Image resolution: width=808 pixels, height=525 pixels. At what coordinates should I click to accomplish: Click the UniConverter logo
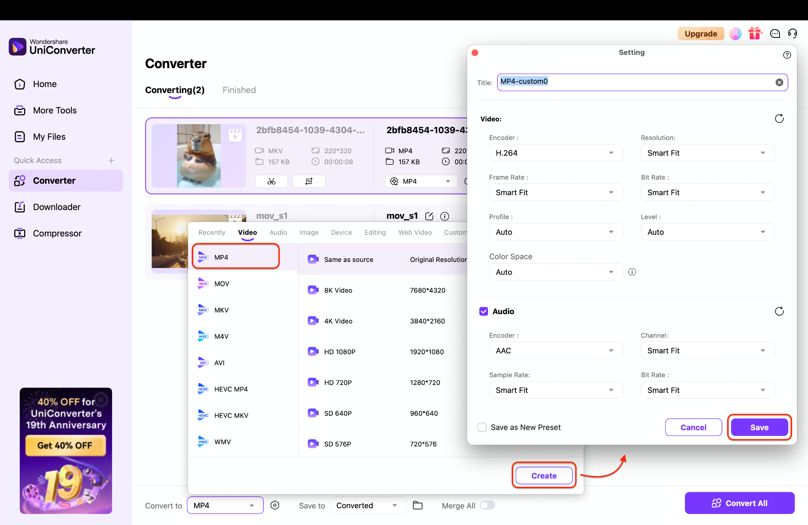(52, 47)
